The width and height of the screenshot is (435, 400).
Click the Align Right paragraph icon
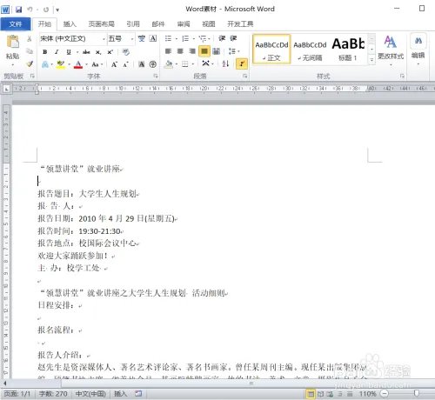(x=192, y=51)
